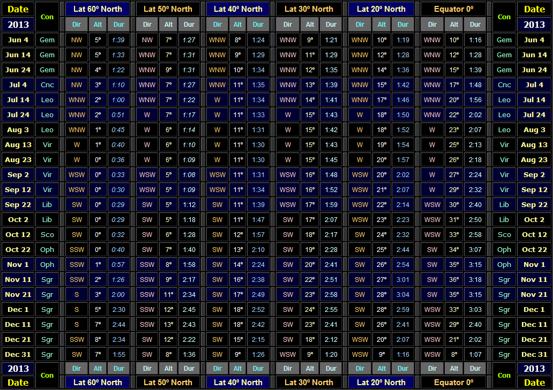Click the Lat 60º North header
This screenshot has width=553, height=390.
pos(97,9)
